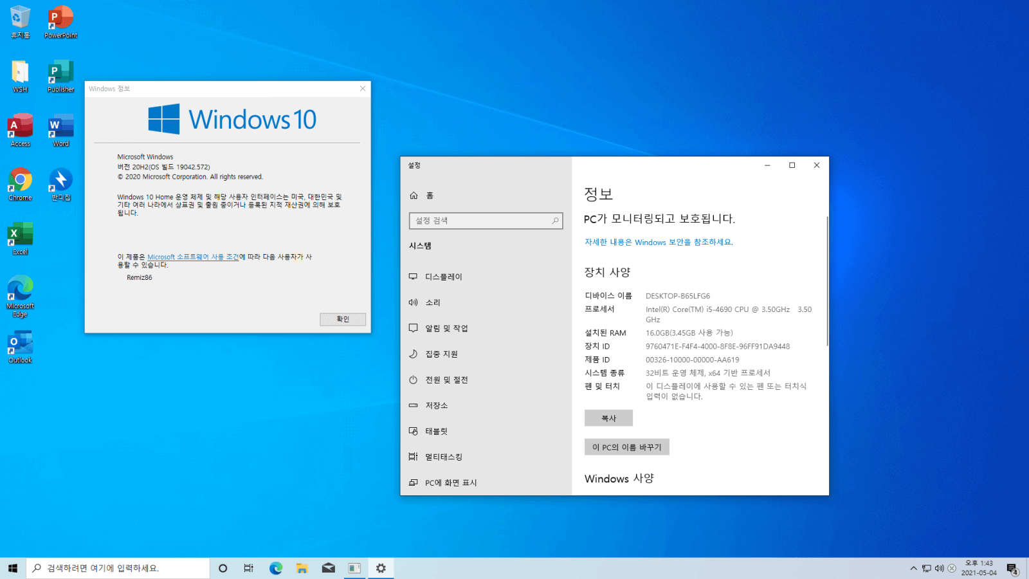Open Mail app from taskbar
This screenshot has width=1029, height=579.
tap(328, 568)
